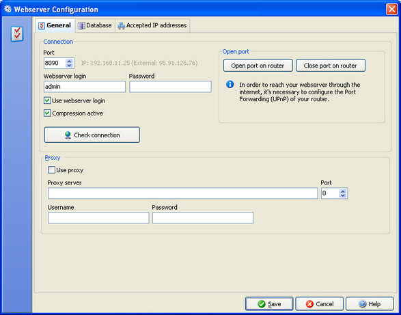Click the Check connection button
The height and width of the screenshot is (315, 401).
(x=92, y=135)
